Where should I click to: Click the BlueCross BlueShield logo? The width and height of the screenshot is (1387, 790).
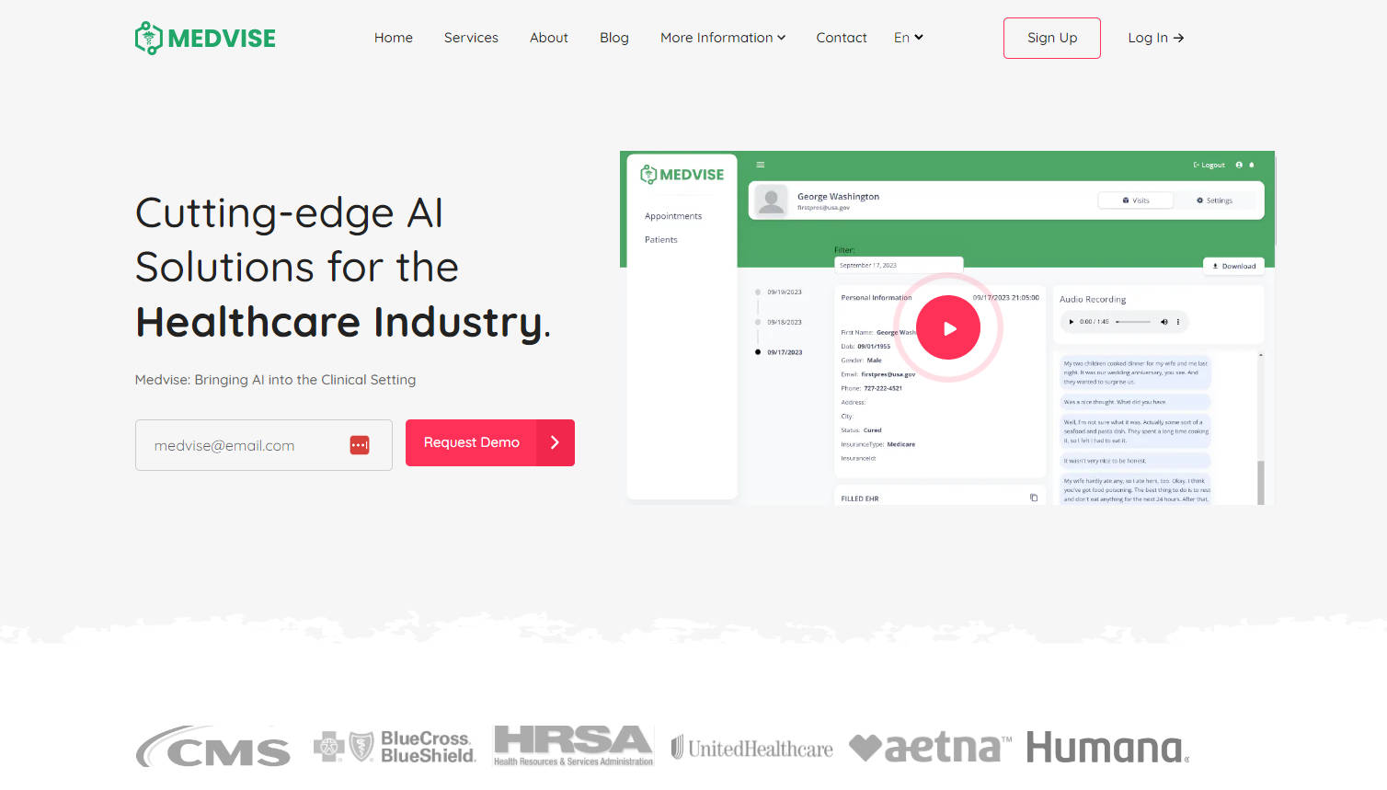click(395, 747)
